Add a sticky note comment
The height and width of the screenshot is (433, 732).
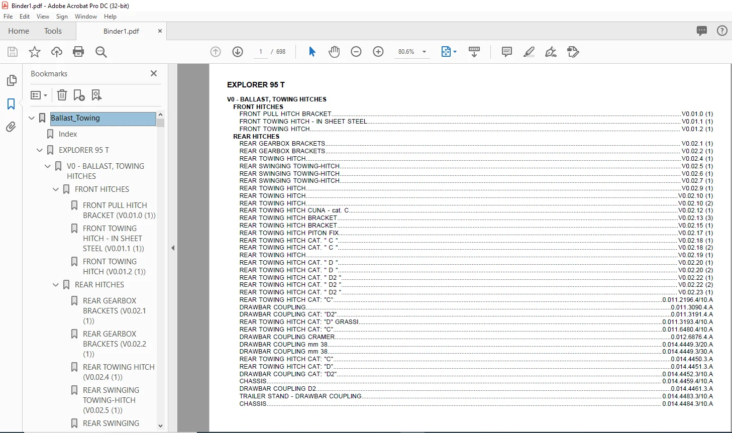click(x=507, y=52)
